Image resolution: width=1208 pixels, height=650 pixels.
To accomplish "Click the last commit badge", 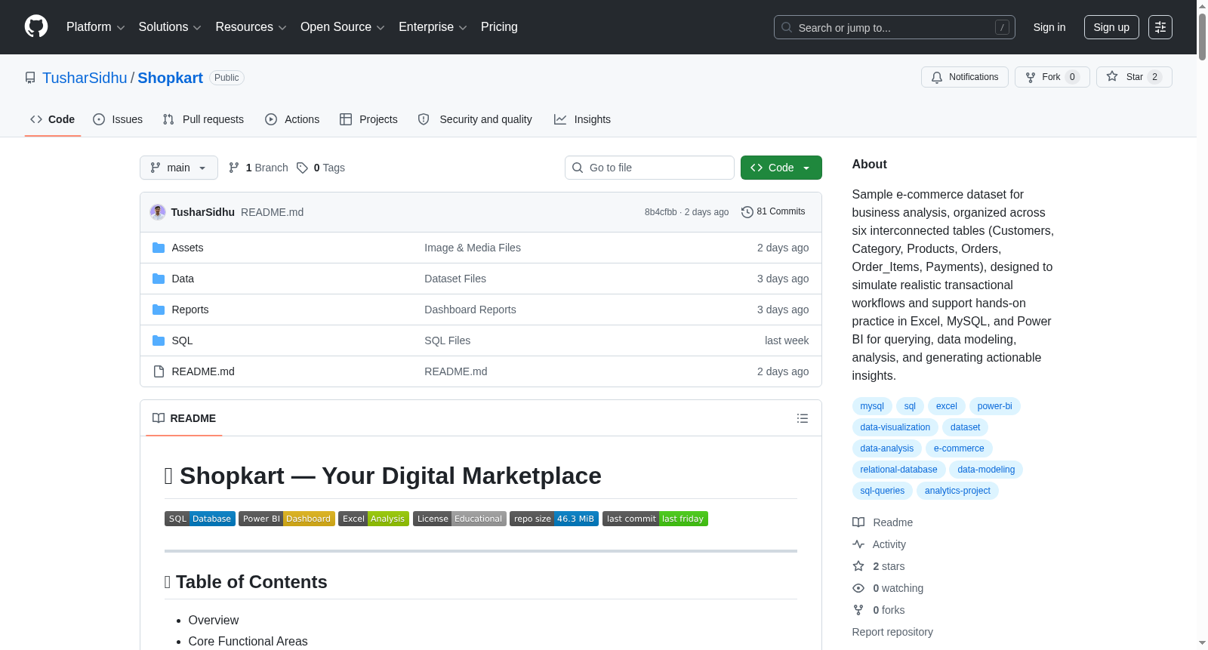I will point(655,519).
